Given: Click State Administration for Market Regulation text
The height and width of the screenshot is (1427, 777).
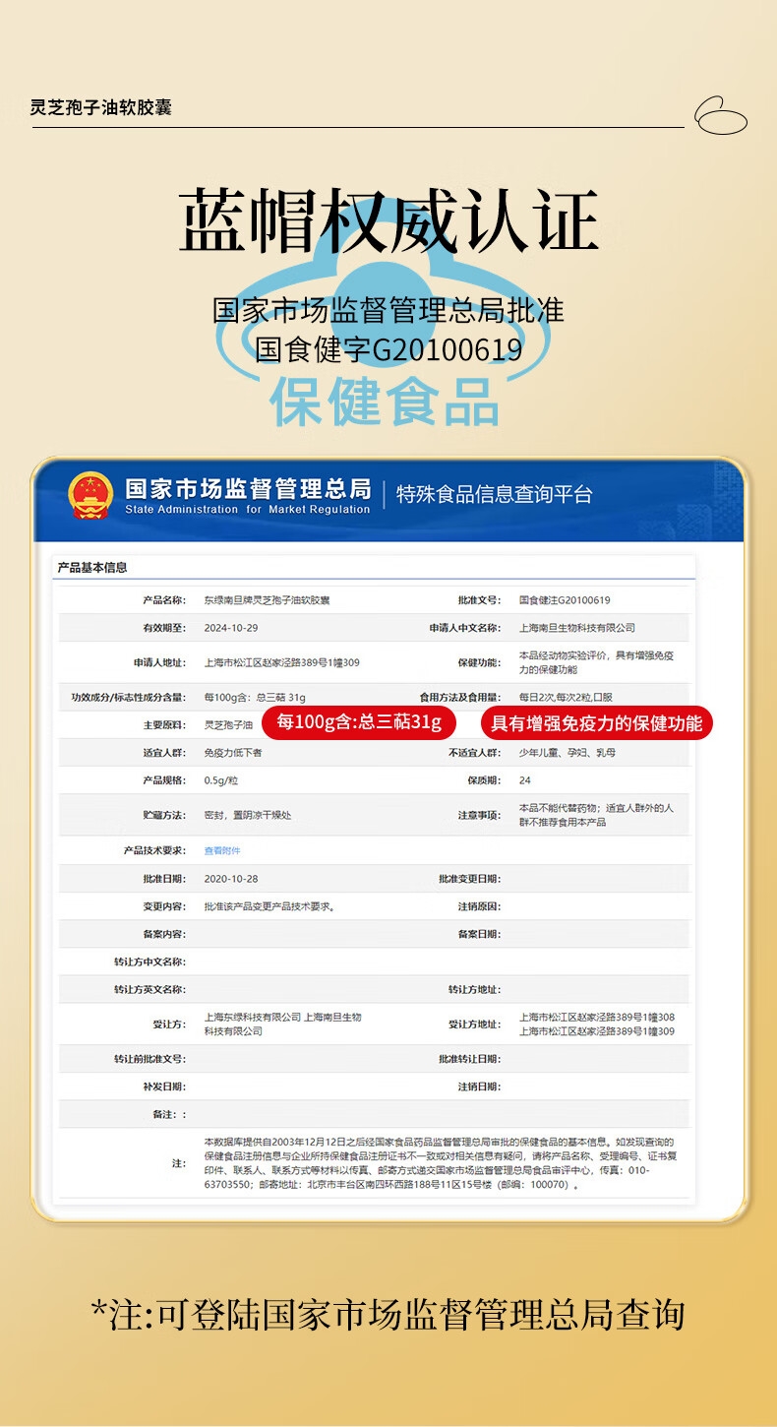Looking at the screenshot, I should point(248,510).
